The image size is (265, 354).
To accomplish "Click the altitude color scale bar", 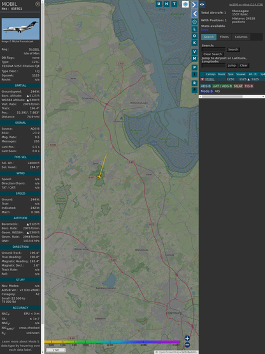I will pyautogui.click(x=112, y=342).
